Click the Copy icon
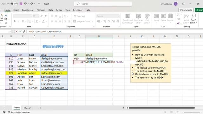Image resolution: width=203 pixels, height=114 pixels. click(6, 19)
